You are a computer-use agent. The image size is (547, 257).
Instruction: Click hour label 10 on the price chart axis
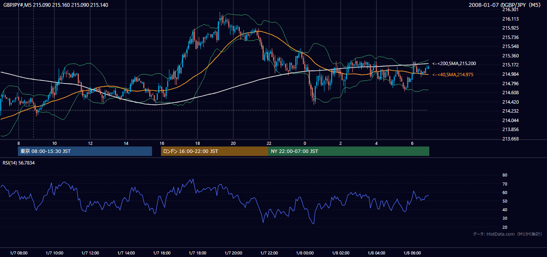coord(54,143)
